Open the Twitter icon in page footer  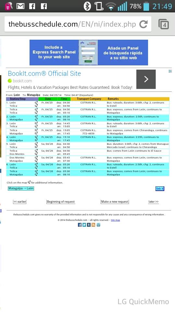84,225
